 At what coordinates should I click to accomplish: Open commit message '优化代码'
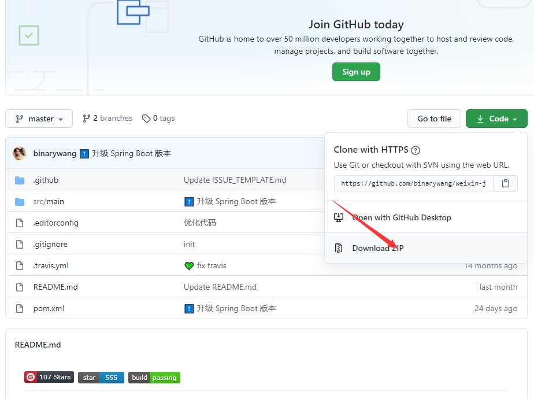click(200, 223)
